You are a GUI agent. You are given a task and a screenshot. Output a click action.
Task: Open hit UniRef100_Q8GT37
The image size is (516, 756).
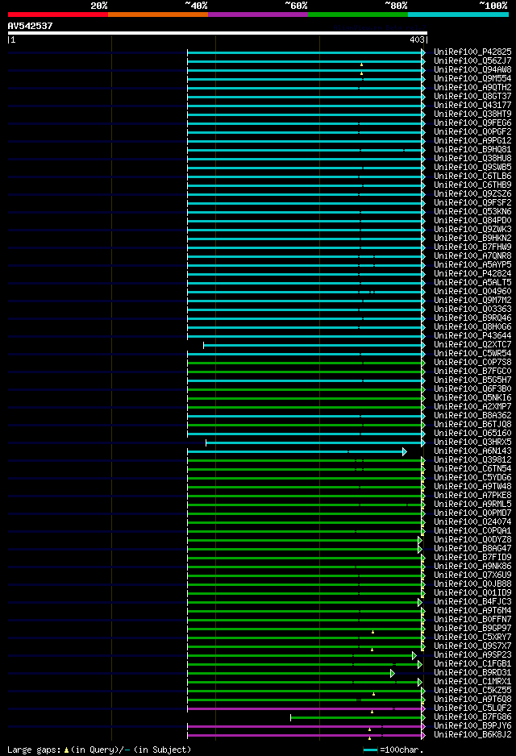(x=472, y=97)
